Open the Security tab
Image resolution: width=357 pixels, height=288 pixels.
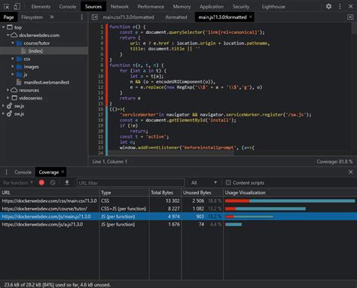(241, 7)
